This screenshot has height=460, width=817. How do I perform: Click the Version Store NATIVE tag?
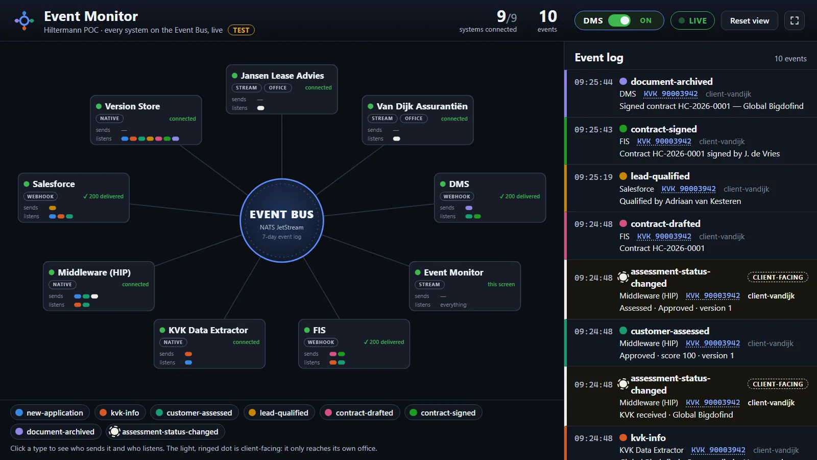[109, 119]
